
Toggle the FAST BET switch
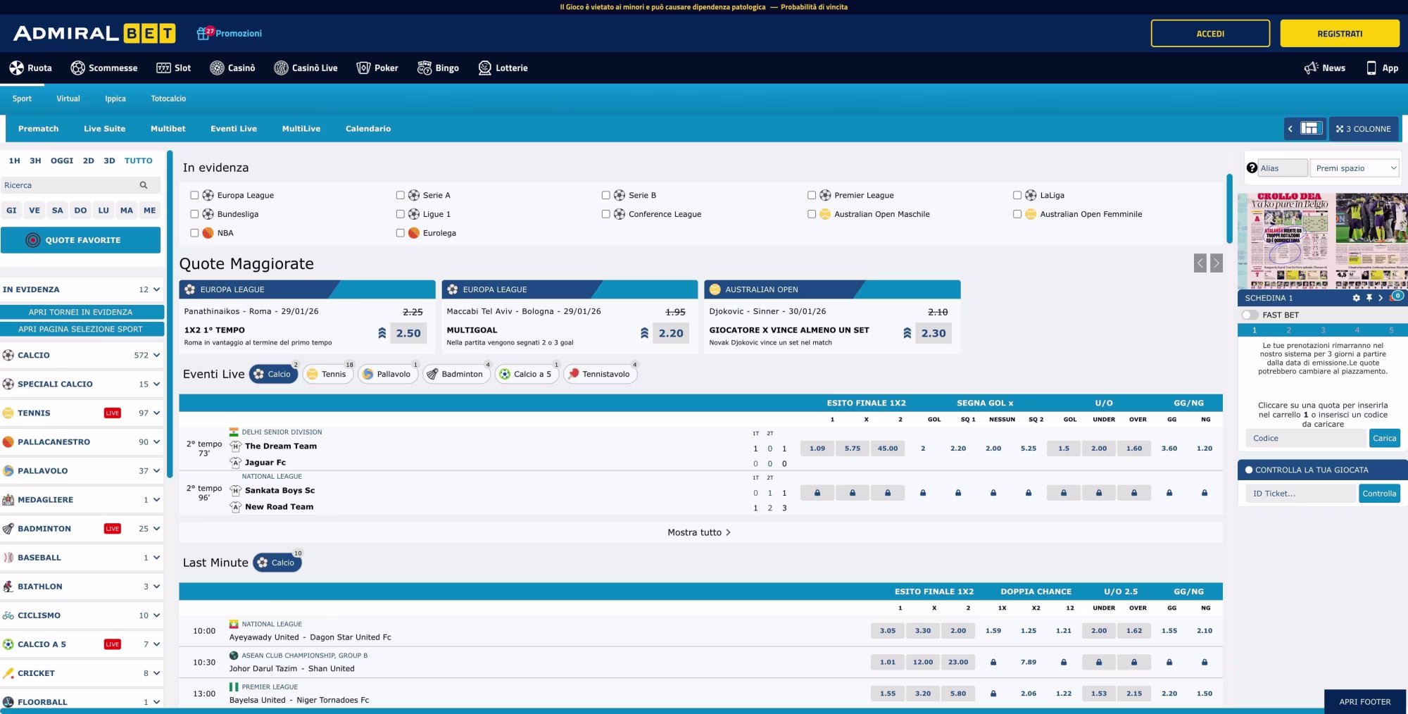click(1250, 315)
